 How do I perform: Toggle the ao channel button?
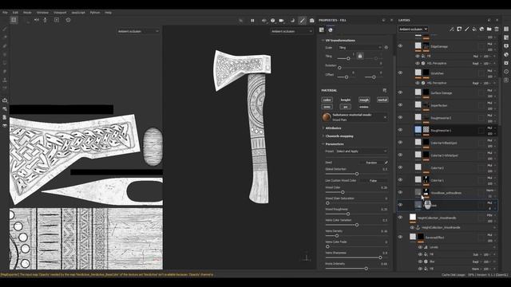click(x=346, y=107)
